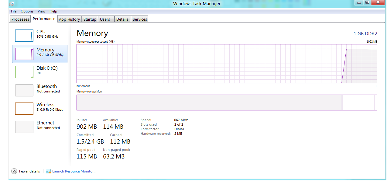387x181 pixels.
Task: Select the Bluetooth graph thumbnail
Action: click(24, 90)
